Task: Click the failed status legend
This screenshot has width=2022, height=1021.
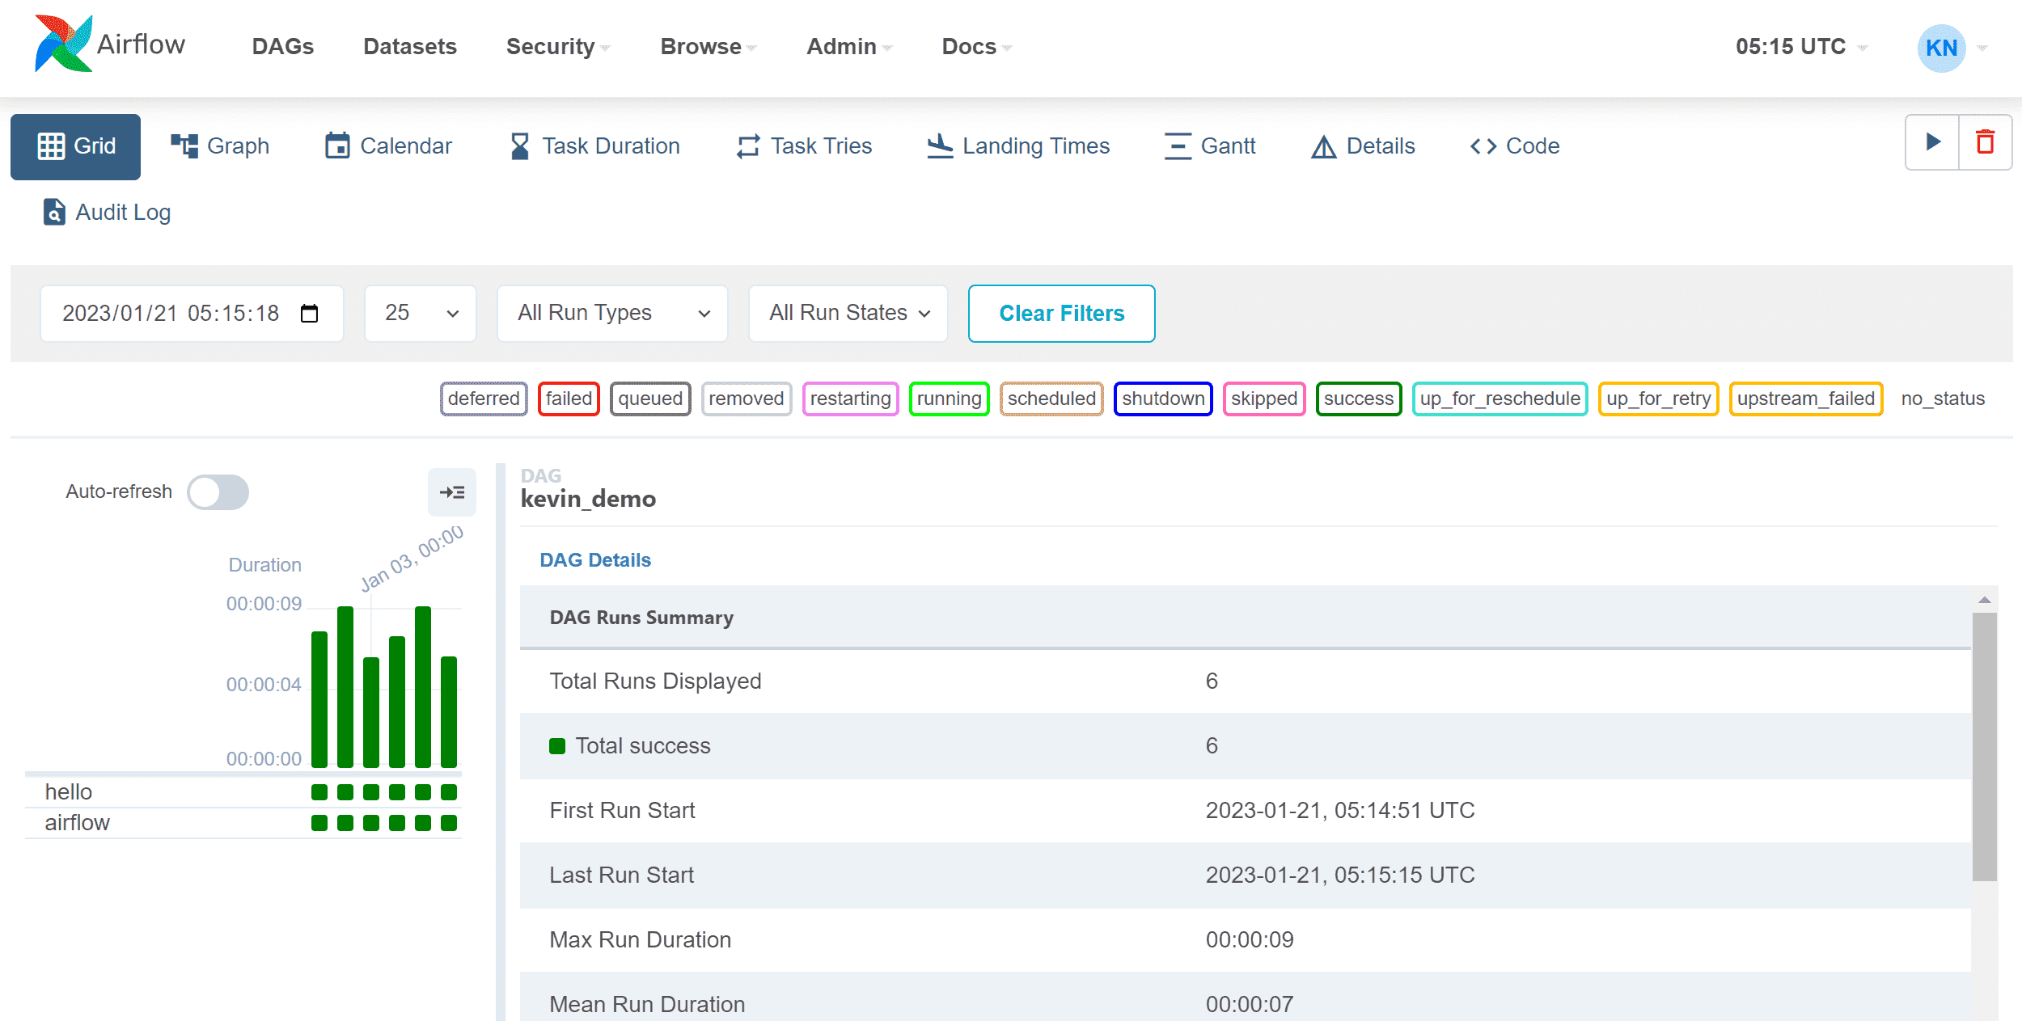Action: pyautogui.click(x=569, y=399)
